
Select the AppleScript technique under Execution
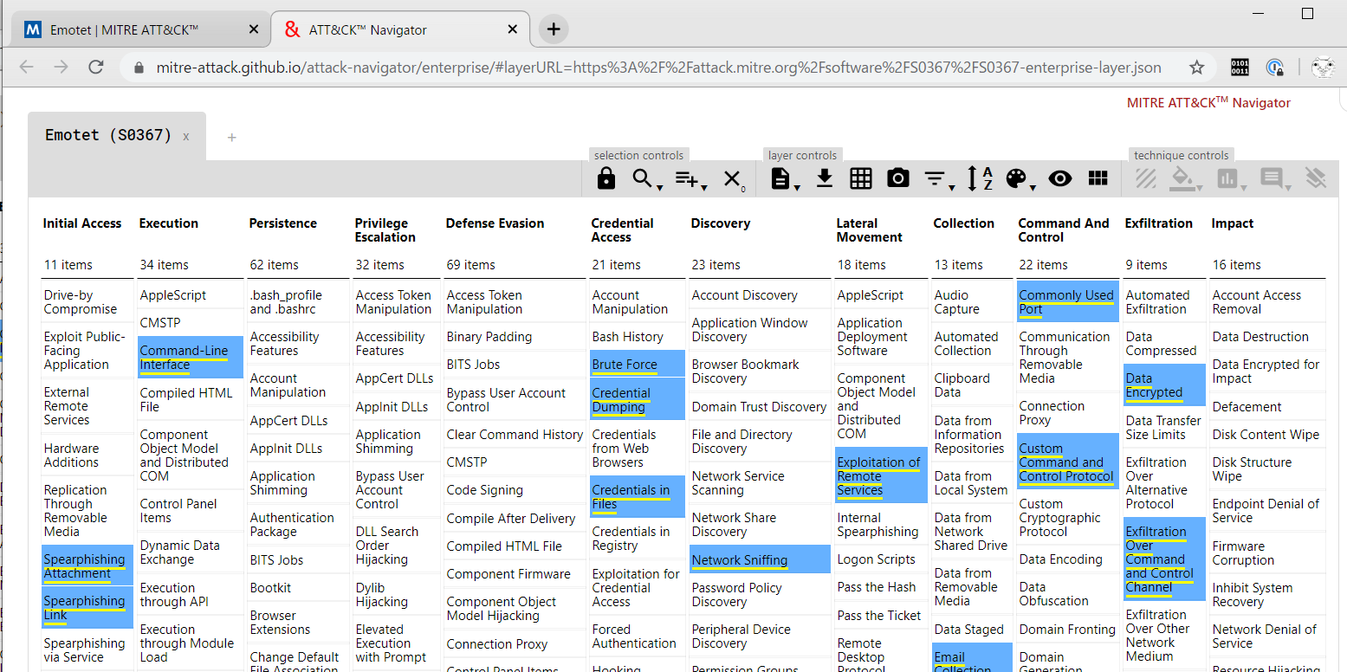point(191,295)
